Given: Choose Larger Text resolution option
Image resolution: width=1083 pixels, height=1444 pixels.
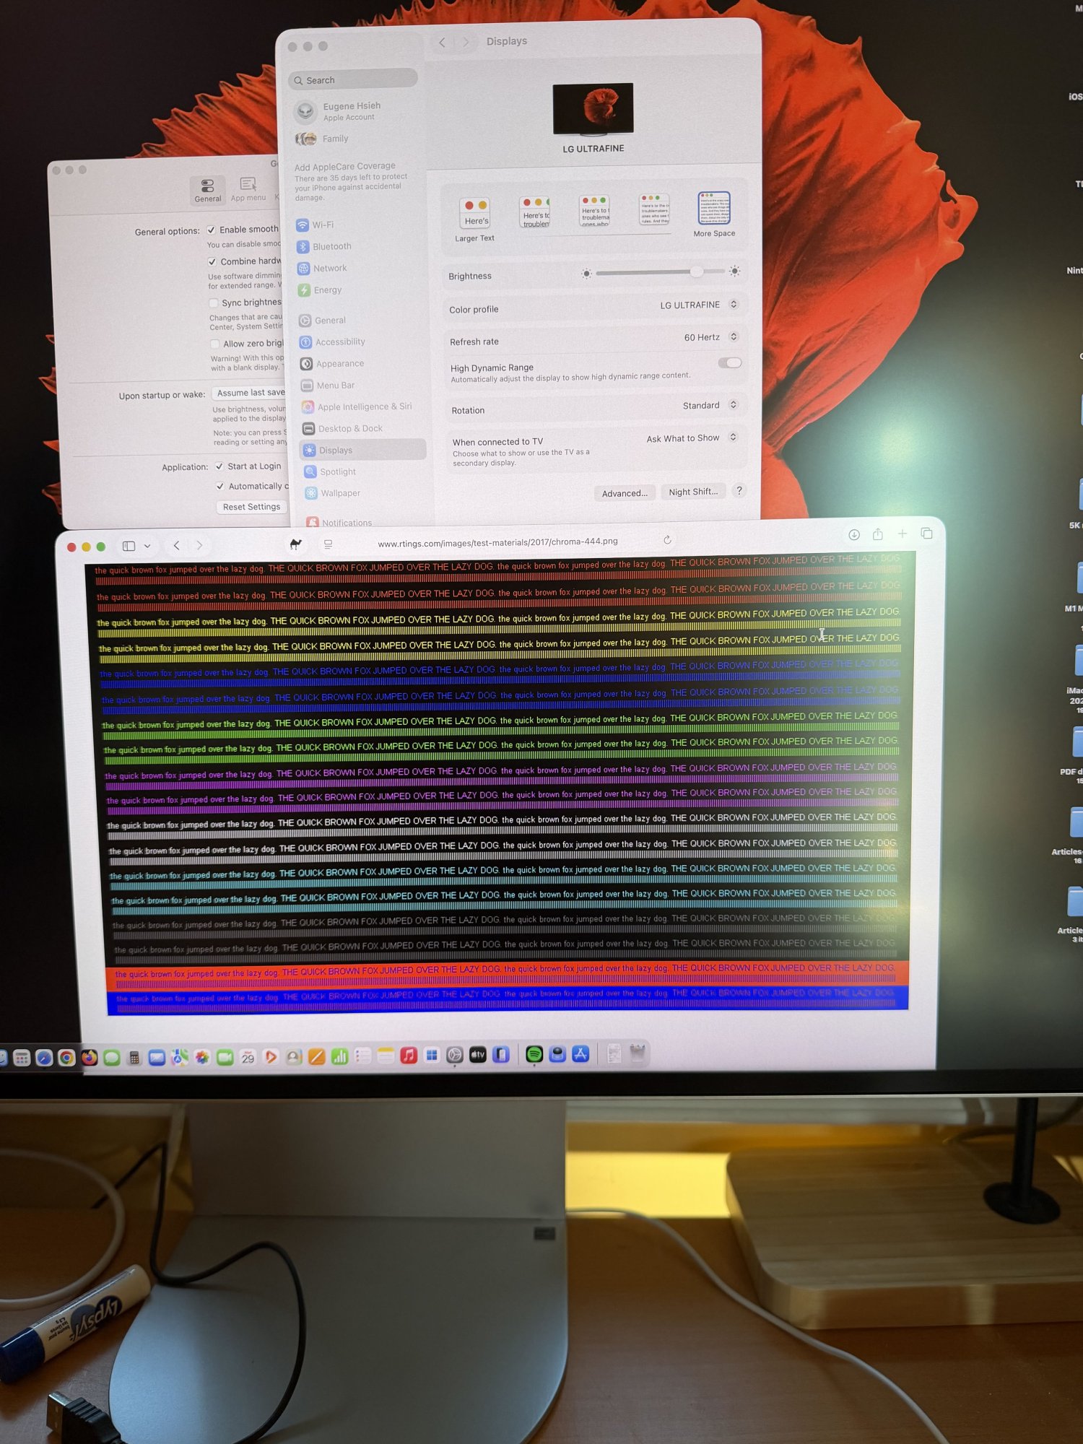Looking at the screenshot, I should click(474, 219).
